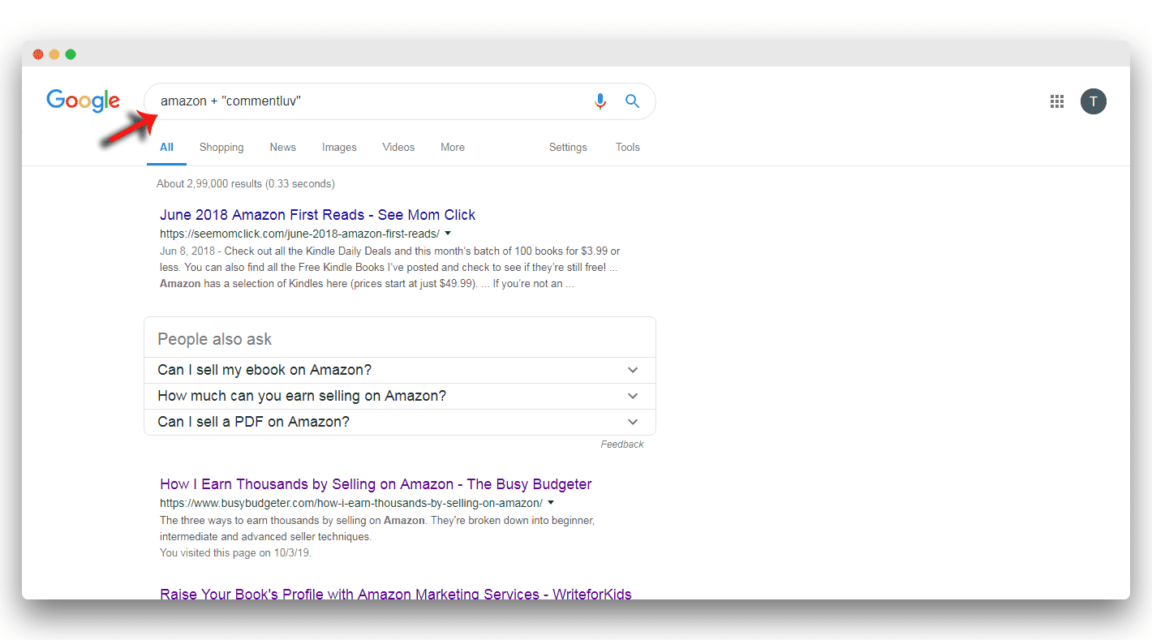Open Raise Your Book's Profile WriteforKids result
This screenshot has height=640, width=1152.
(395, 594)
